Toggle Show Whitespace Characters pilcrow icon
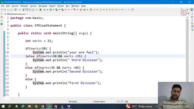 [x=36, y=10]
